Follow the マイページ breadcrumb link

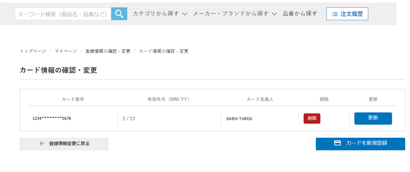coord(66,51)
